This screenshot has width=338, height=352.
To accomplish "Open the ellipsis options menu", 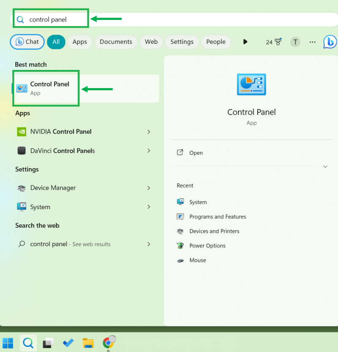I will pos(312,42).
